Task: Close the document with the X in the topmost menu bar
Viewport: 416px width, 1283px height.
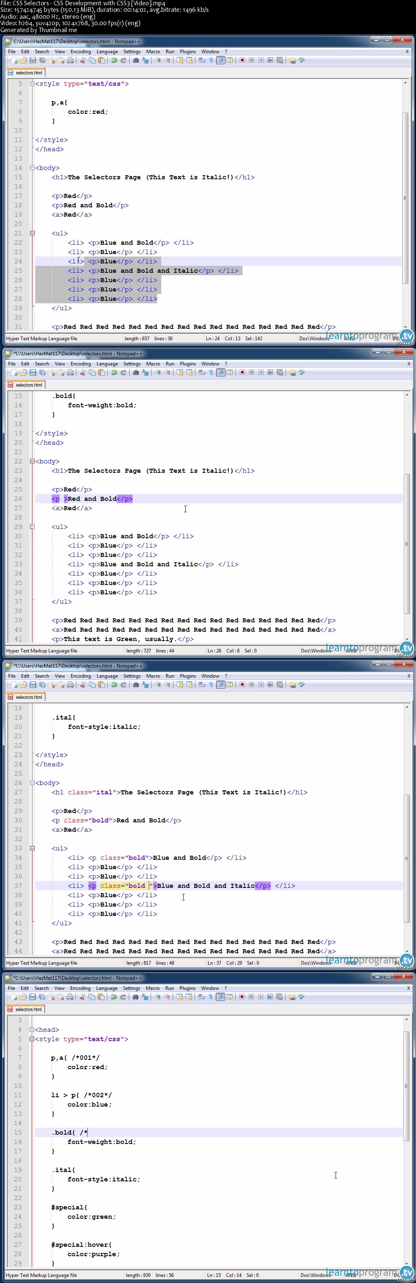Action: pyautogui.click(x=407, y=51)
